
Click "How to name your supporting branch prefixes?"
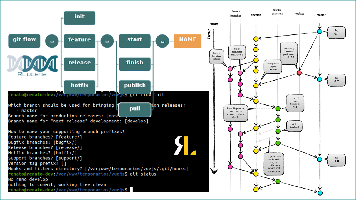pyautogui.click(x=66, y=132)
